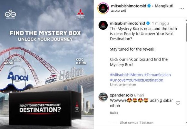Click the 55 anniversary logo on the image
The width and height of the screenshot is (187, 129).
pos(11,14)
